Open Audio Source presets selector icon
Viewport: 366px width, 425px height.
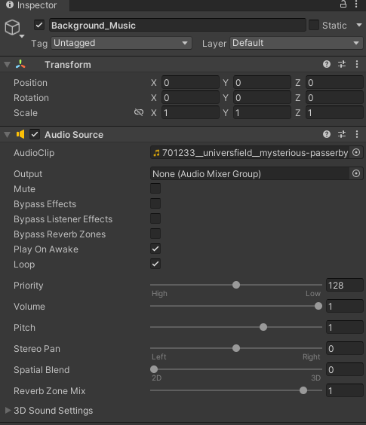342,134
